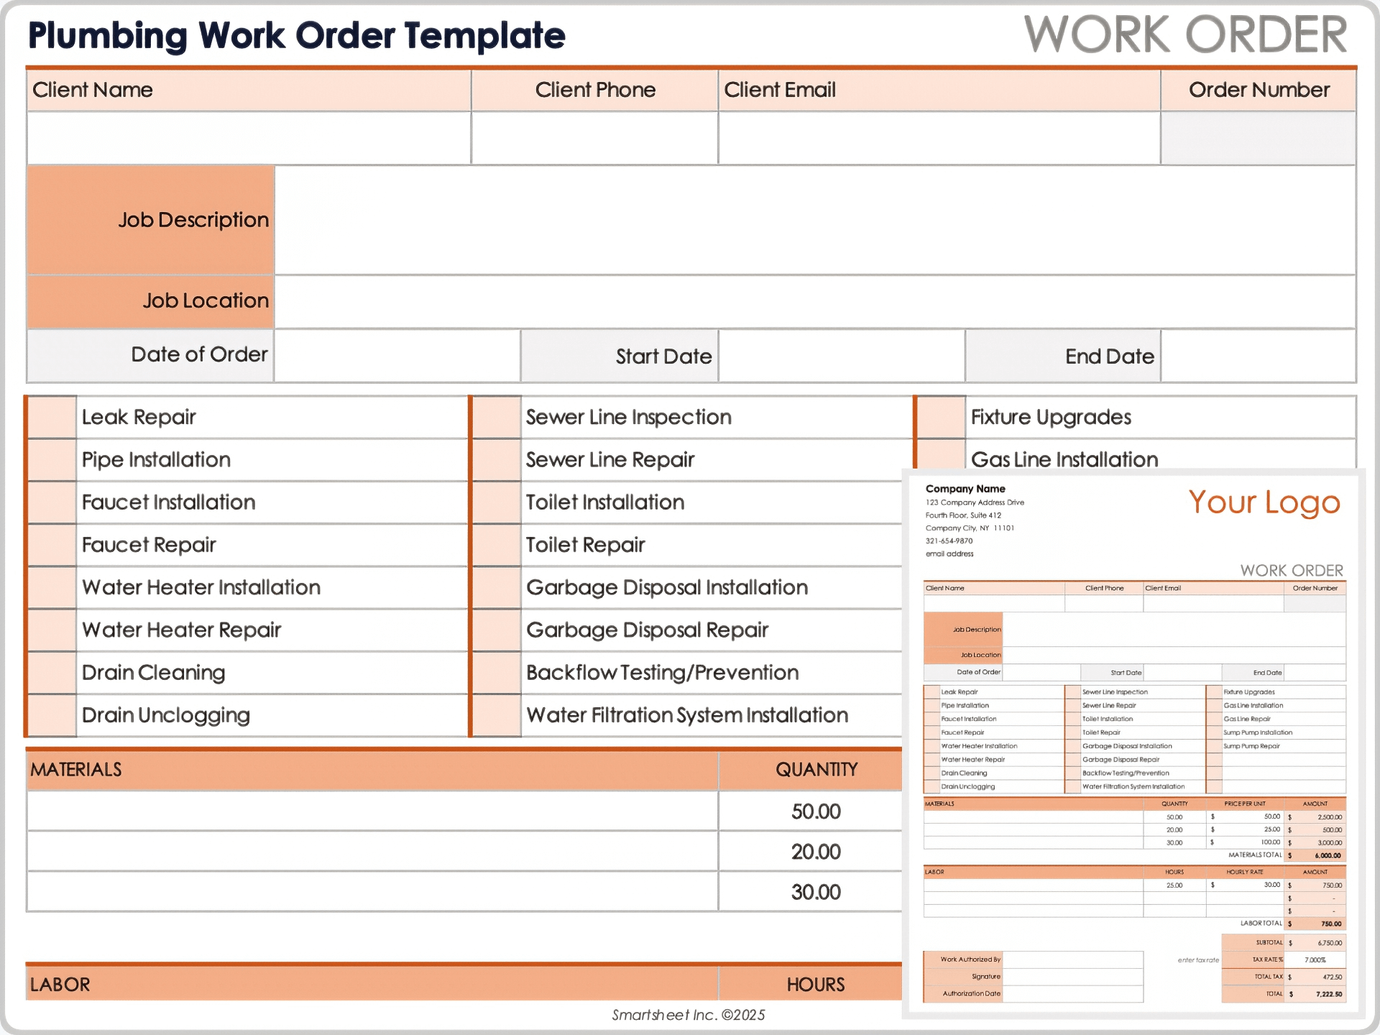This screenshot has width=1380, height=1035.
Task: Click Authorization Date field in preview
Action: click(1073, 994)
